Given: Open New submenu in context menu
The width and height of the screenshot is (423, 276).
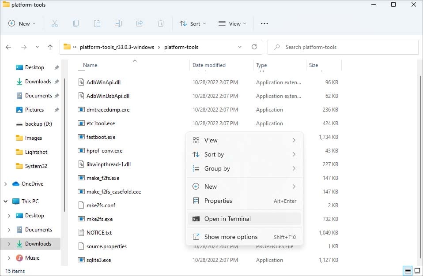Looking at the screenshot, I should point(245,186).
